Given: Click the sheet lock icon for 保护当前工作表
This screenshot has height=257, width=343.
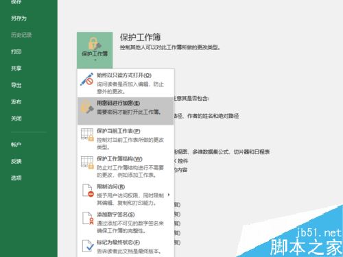Looking at the screenshot, I should point(87,135).
